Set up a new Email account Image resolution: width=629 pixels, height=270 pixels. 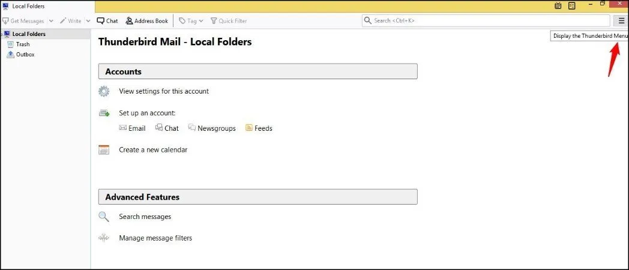(133, 128)
